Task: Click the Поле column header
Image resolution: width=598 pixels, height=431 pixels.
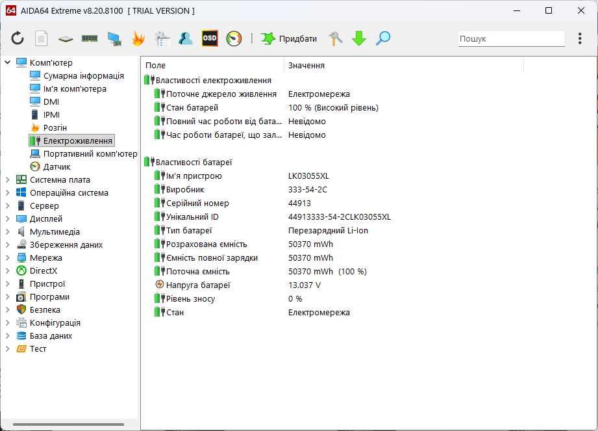Action: 213,65
